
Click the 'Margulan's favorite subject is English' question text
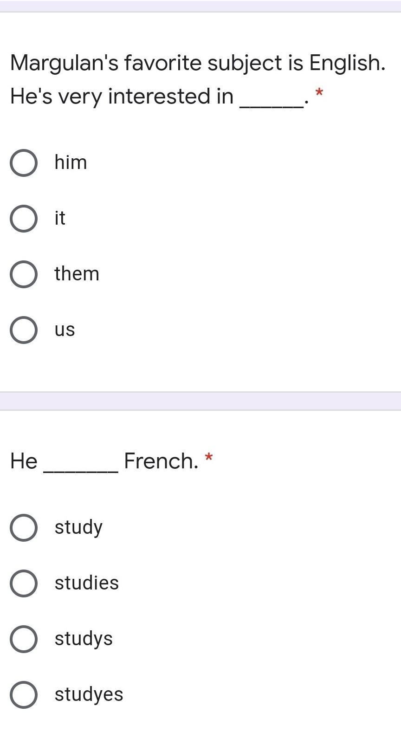pyautogui.click(x=198, y=63)
